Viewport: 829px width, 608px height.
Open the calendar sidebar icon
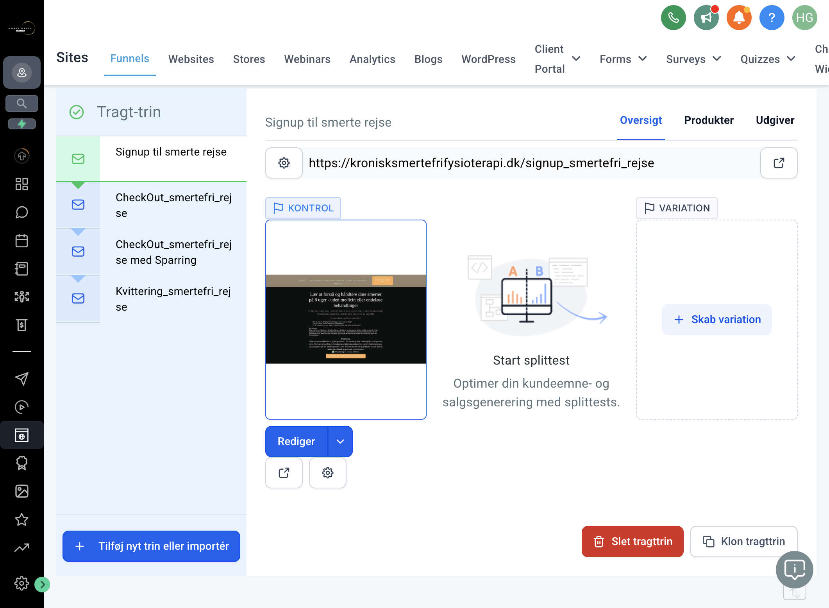tap(22, 240)
